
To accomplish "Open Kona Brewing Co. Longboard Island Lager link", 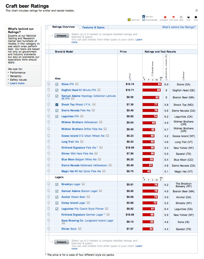I will pos(87,221).
